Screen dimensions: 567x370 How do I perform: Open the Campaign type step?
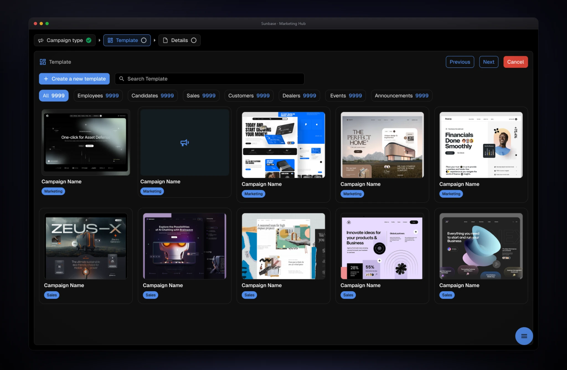click(65, 40)
